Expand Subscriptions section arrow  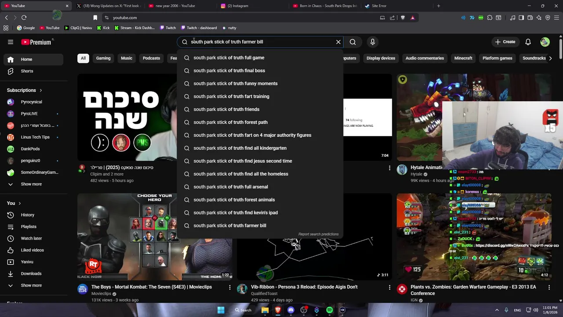point(41,90)
